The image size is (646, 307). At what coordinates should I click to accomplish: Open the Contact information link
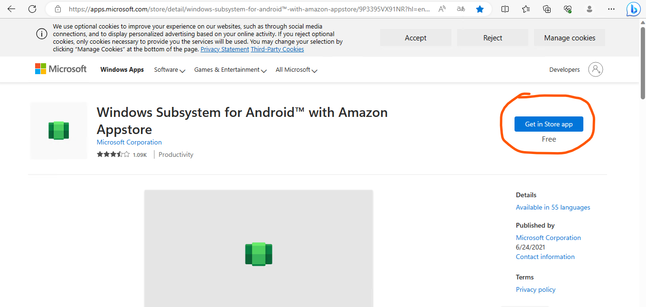tap(545, 257)
